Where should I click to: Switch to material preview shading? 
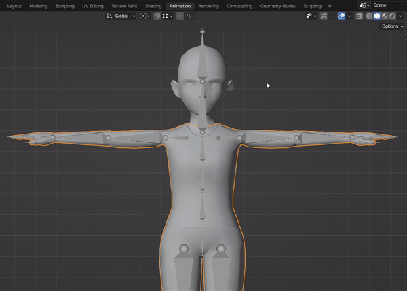click(x=385, y=16)
